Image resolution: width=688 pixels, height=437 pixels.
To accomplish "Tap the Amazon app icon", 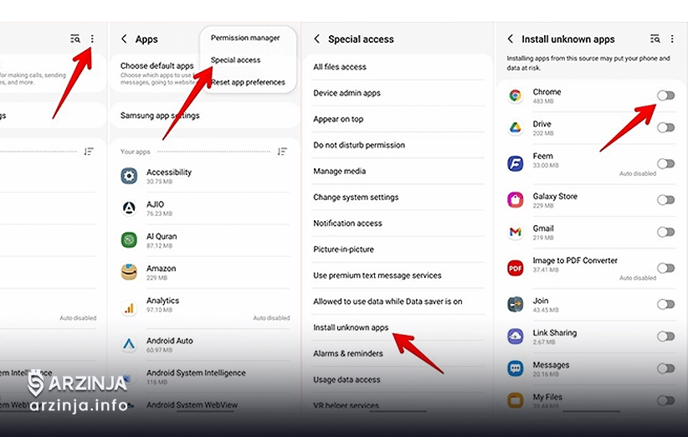I will pos(129,272).
